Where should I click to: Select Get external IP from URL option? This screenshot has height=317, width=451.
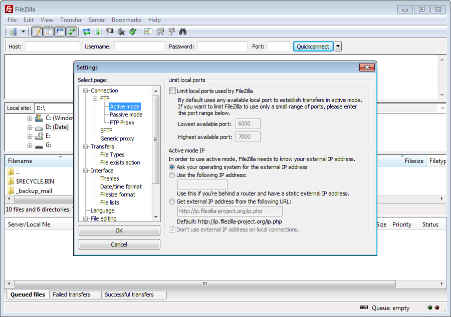172,201
